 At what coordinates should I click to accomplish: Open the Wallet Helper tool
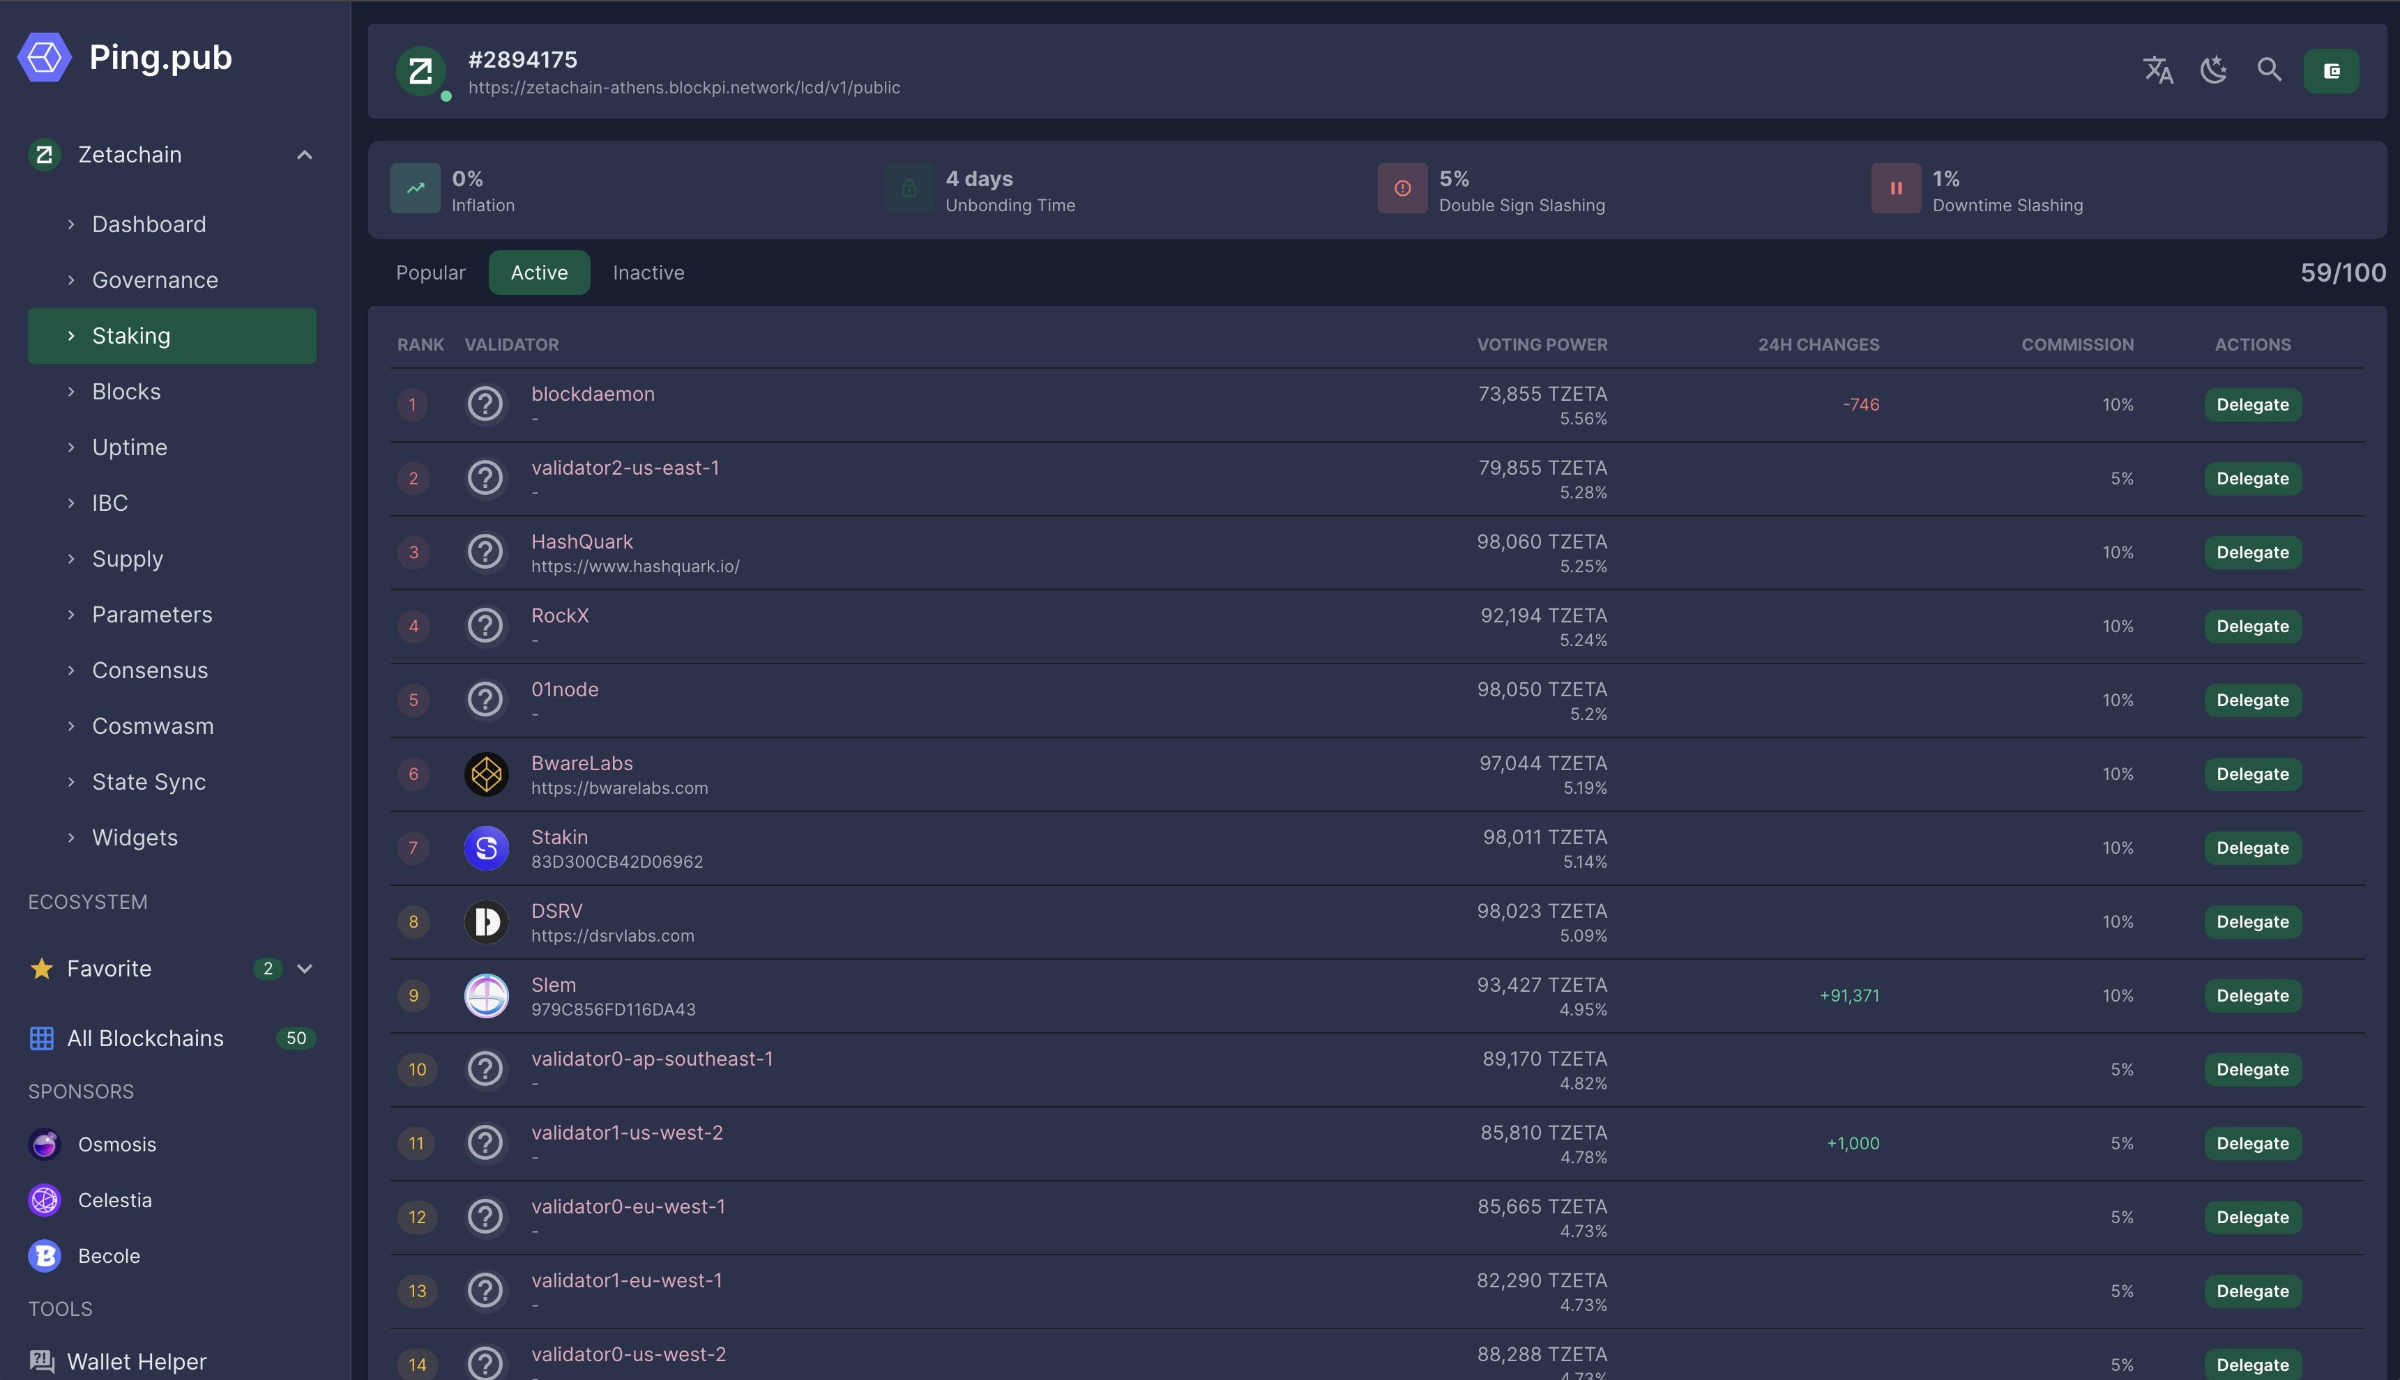pyautogui.click(x=135, y=1361)
